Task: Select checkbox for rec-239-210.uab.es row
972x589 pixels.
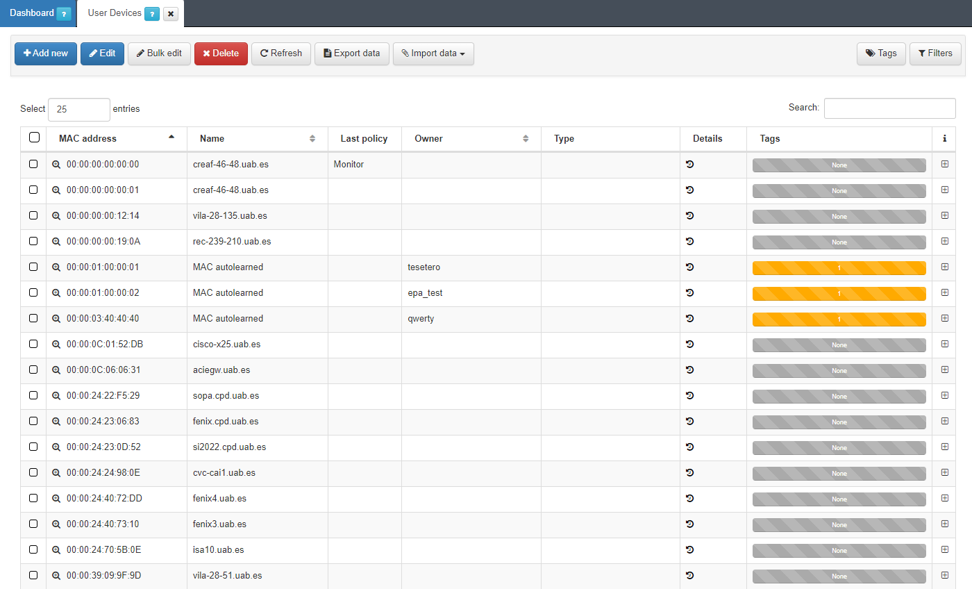Action: pyautogui.click(x=33, y=241)
